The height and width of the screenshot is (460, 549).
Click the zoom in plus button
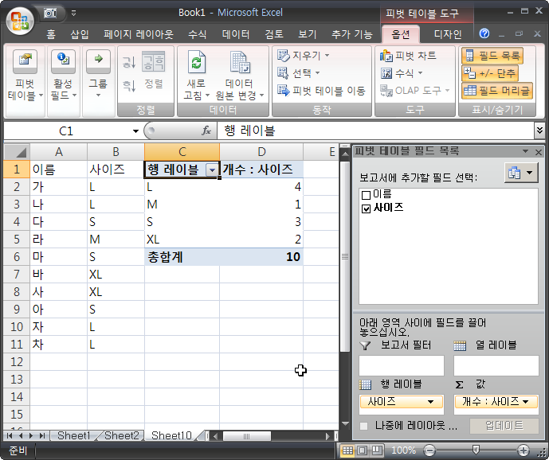point(524,450)
